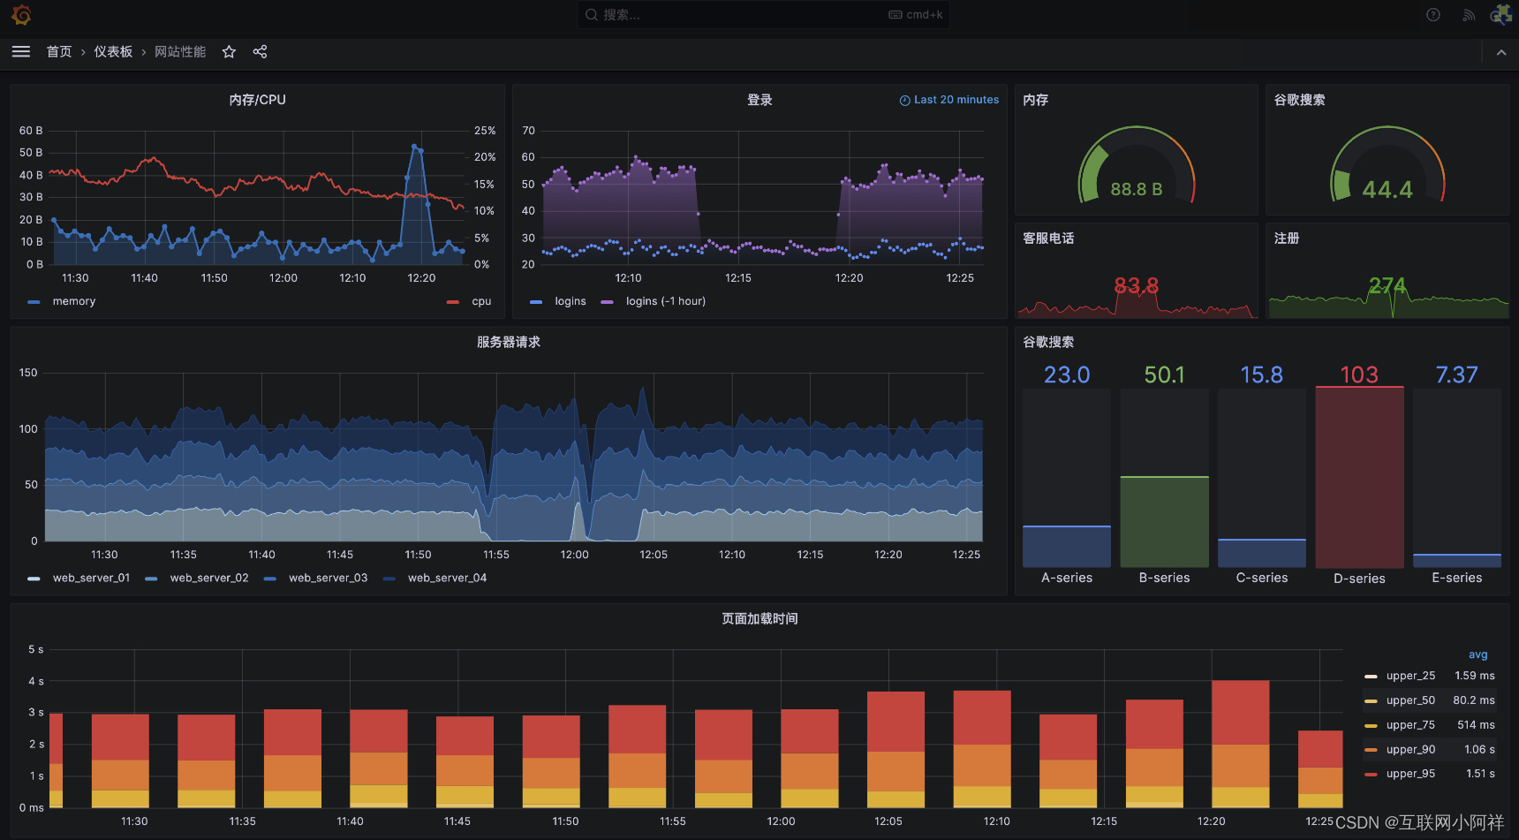Click the D-series bar gauge

click(1359, 477)
